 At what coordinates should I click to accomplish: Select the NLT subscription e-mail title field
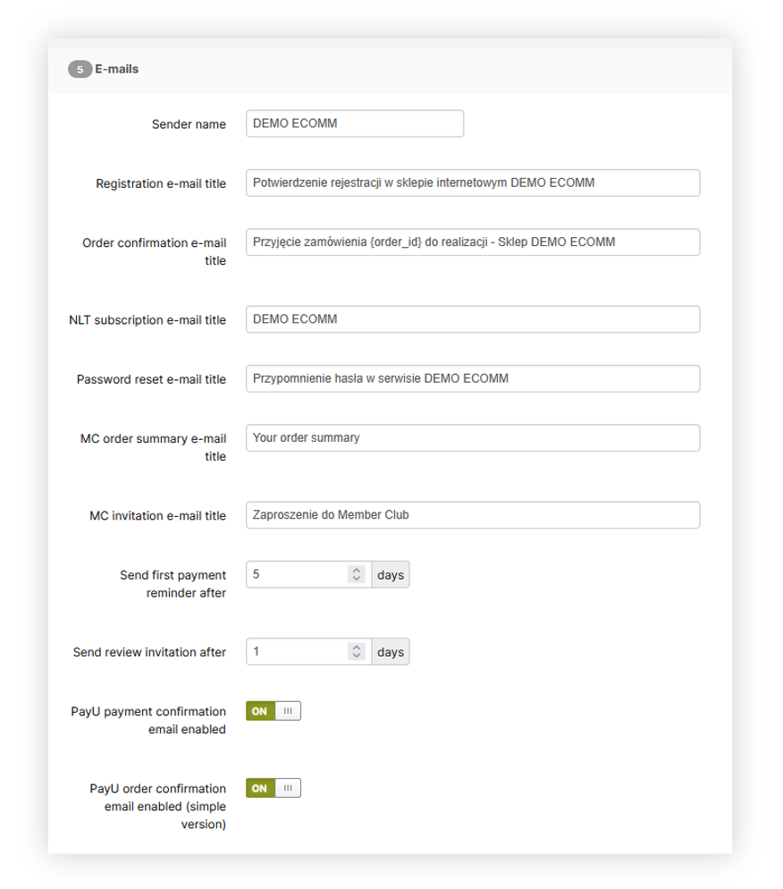coord(472,319)
